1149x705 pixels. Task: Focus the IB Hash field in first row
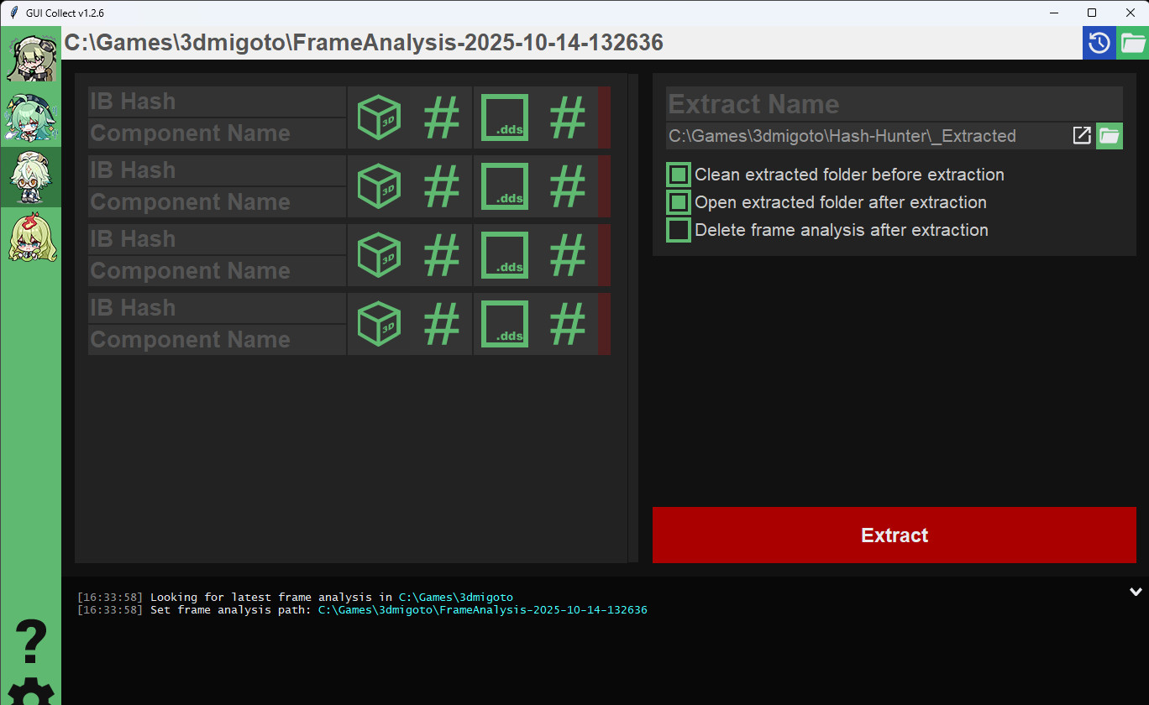(x=217, y=102)
